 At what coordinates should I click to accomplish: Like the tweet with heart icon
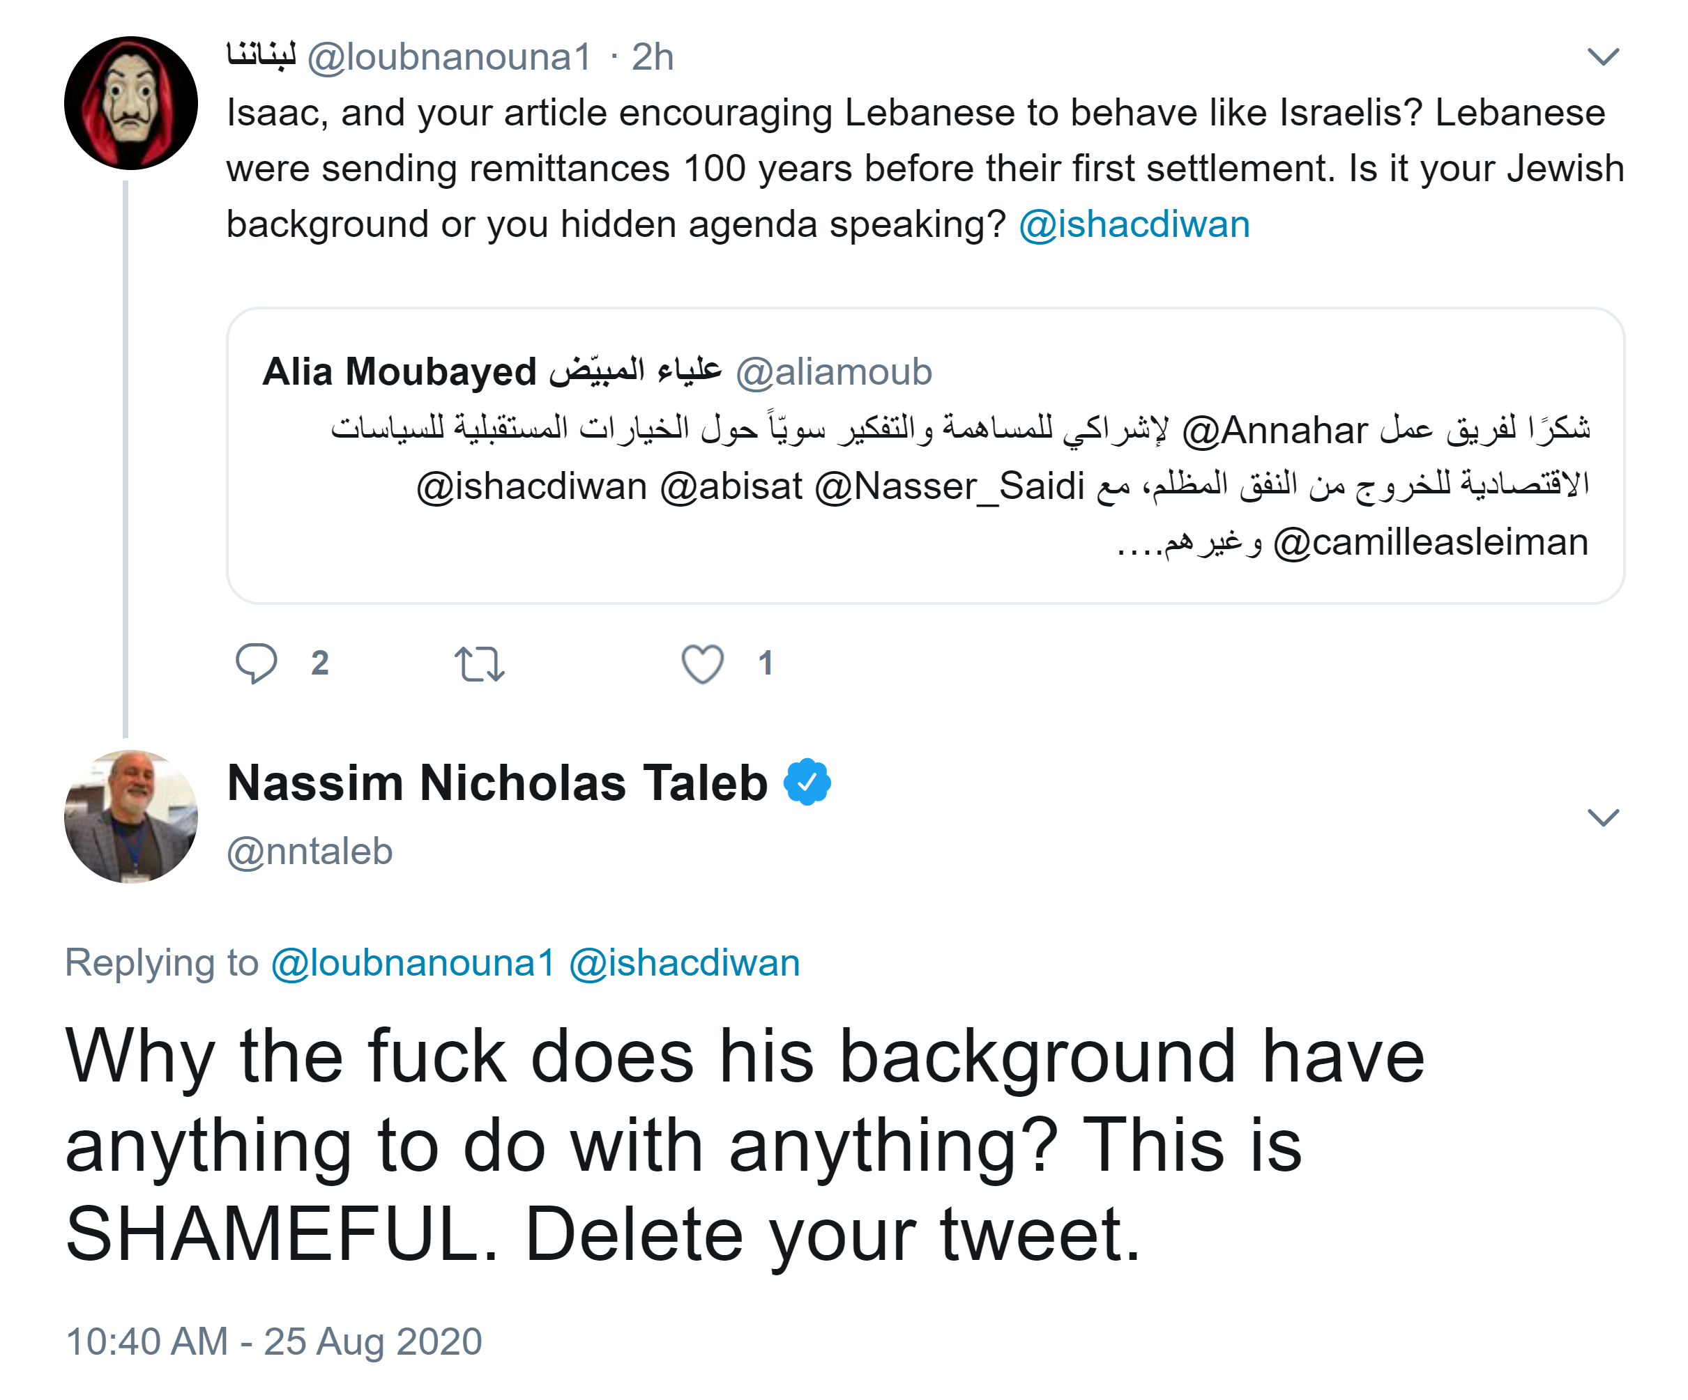click(x=703, y=664)
